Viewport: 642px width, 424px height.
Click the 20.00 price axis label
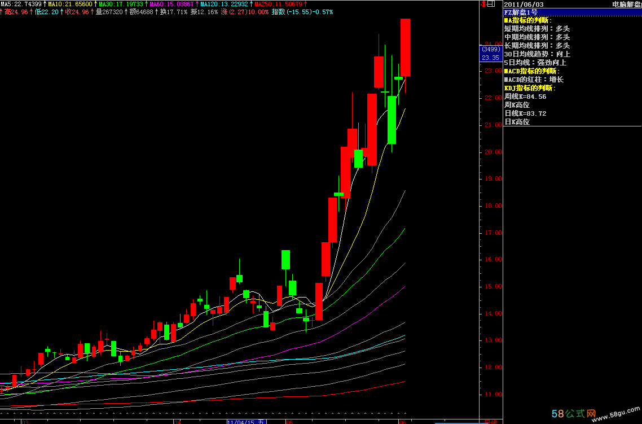493,152
